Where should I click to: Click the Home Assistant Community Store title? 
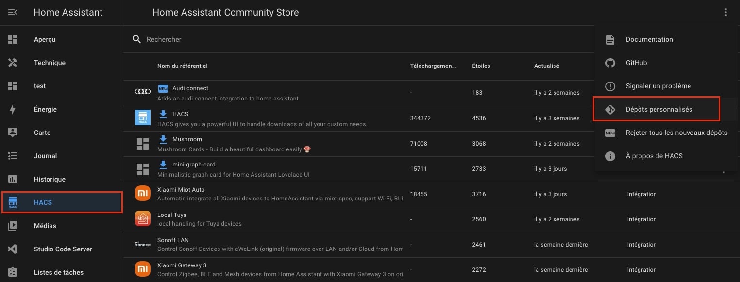(226, 13)
